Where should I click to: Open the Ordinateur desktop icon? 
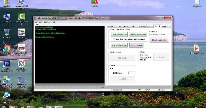click(x=7, y=18)
